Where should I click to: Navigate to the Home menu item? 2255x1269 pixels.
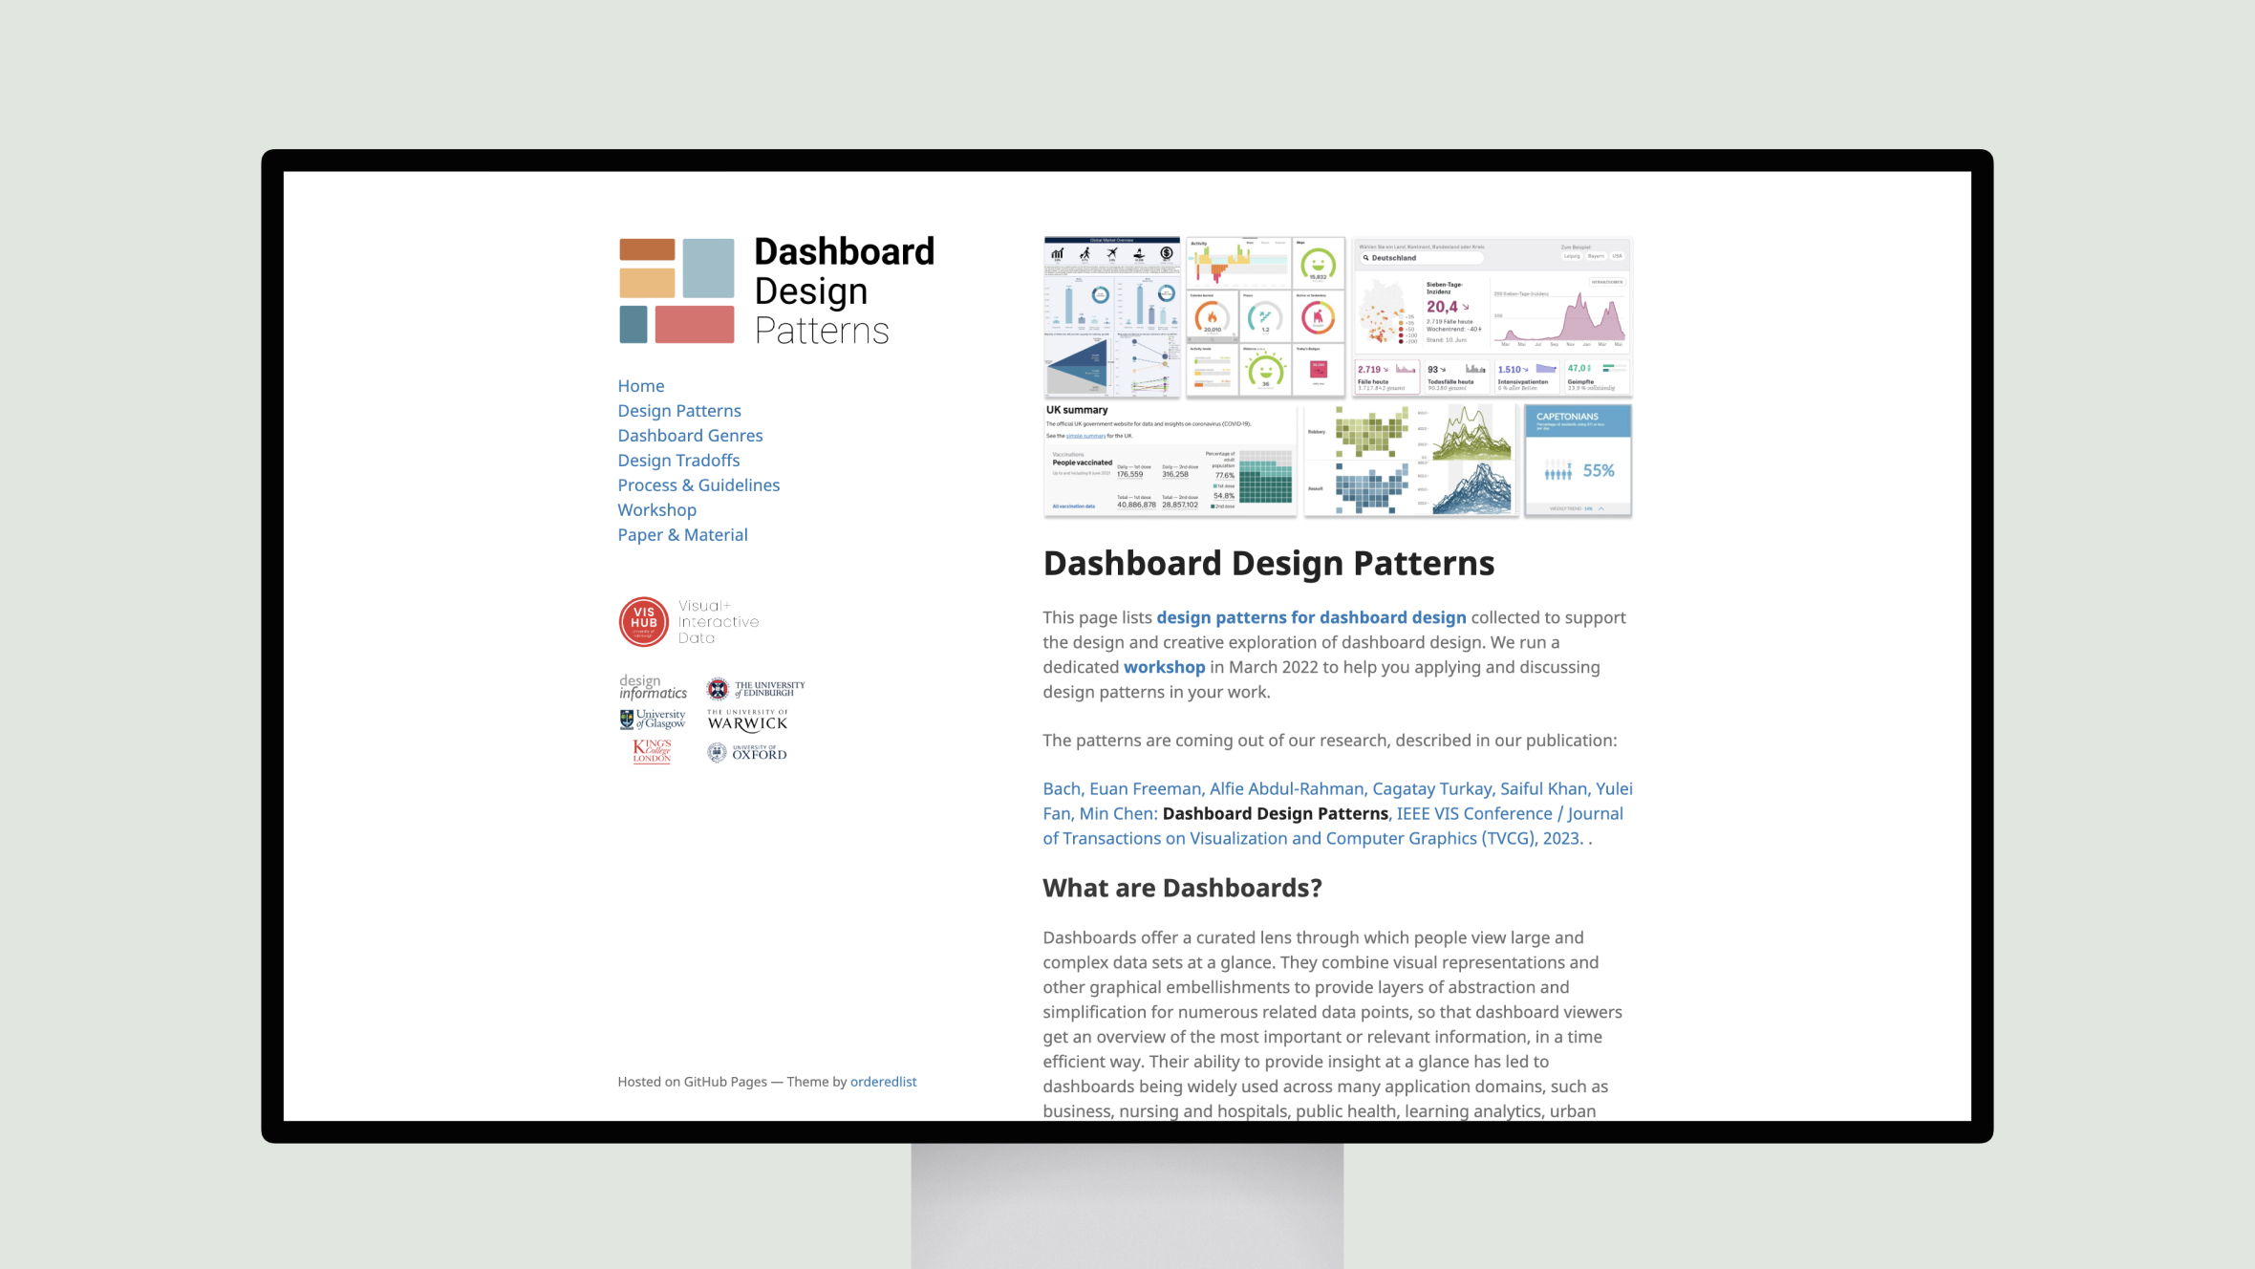click(639, 384)
